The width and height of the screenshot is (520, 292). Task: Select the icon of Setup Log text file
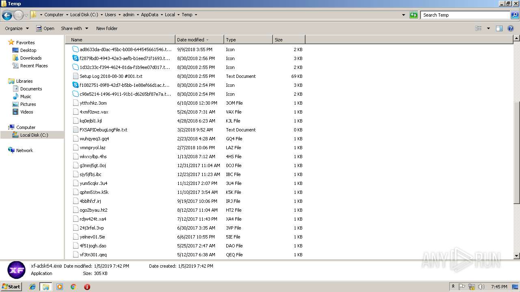(x=75, y=76)
